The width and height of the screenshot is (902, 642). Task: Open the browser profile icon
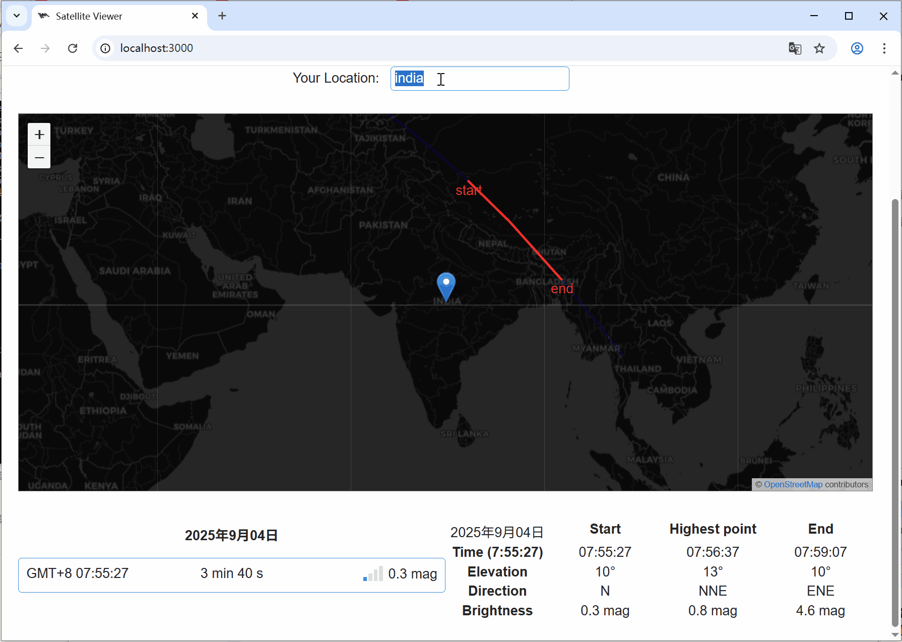(x=857, y=48)
